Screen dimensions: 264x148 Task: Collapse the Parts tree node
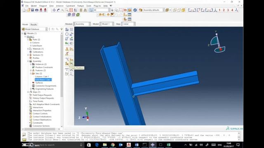28,39
